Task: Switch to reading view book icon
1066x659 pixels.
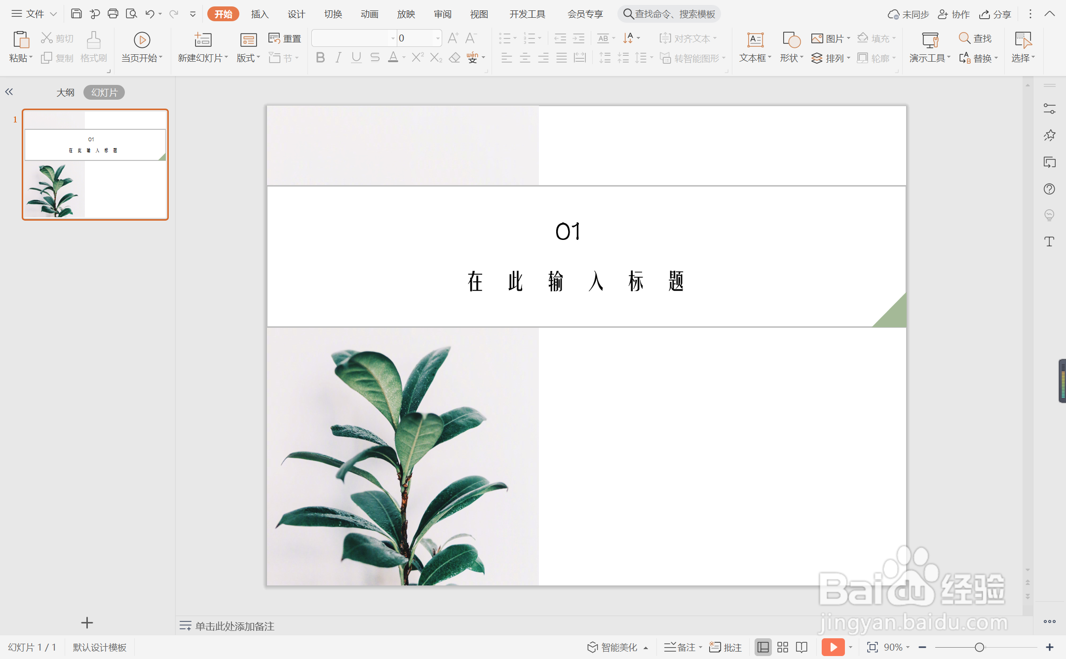Action: (802, 647)
